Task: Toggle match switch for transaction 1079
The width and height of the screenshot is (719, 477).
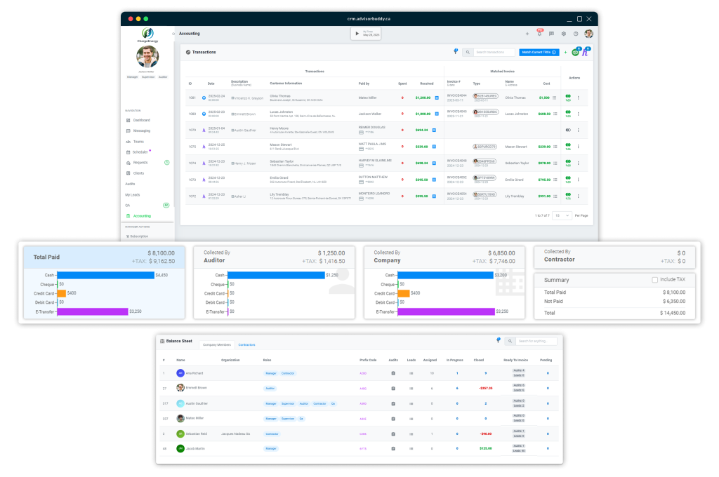Action: pyautogui.click(x=568, y=130)
